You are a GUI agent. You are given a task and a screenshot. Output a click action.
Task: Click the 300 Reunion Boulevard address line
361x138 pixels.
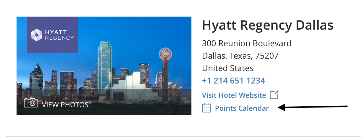pos(247,44)
